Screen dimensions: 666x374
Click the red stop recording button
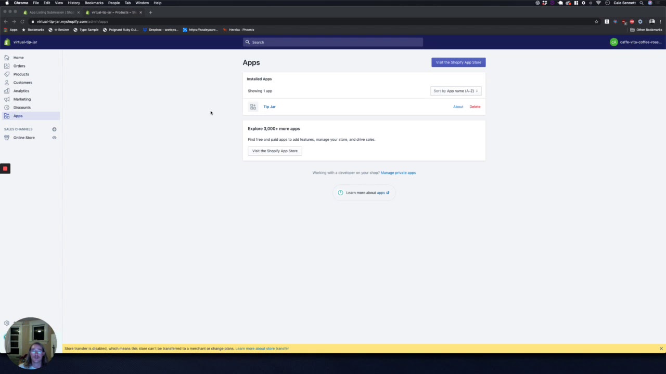coord(5,168)
